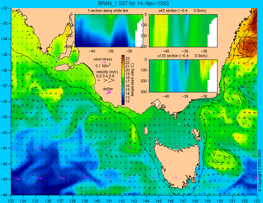263x203 pixels.
Task: Click the 147 longitude axis label
Action: (x=183, y=201)
